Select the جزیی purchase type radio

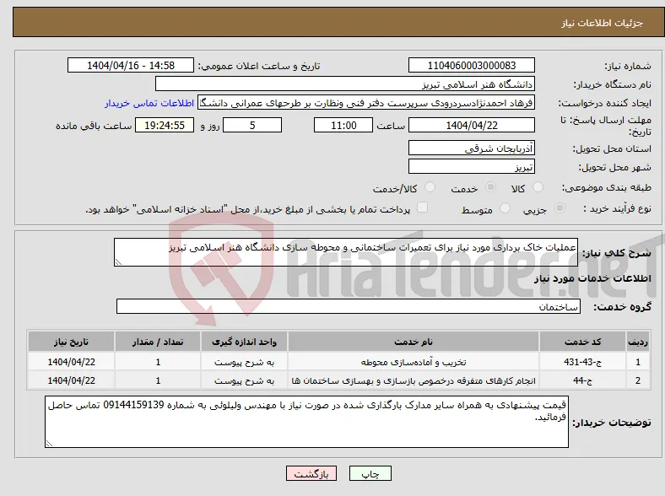pos(560,208)
